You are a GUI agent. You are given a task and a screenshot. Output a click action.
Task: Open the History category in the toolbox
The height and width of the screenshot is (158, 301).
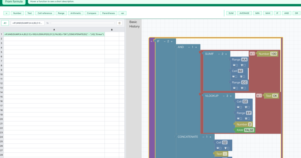134,26
